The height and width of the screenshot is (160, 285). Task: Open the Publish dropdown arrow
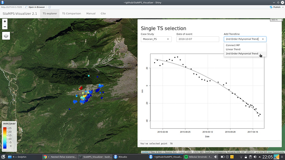coord(283,7)
